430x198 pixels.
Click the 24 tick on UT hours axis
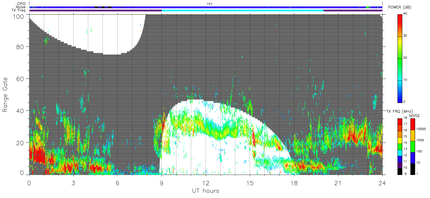(382, 183)
